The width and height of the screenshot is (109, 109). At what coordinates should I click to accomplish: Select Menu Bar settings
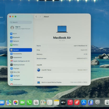[x=15, y=72]
